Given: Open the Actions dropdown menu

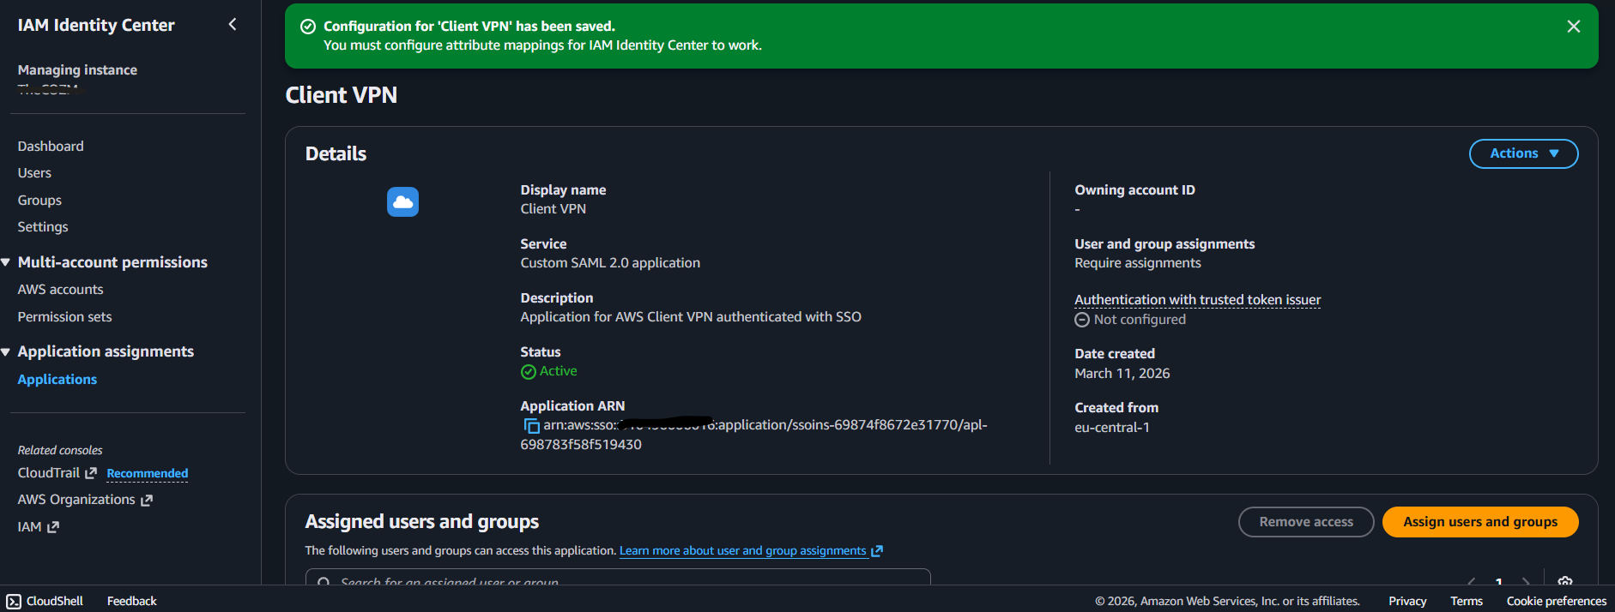Looking at the screenshot, I should (x=1523, y=153).
